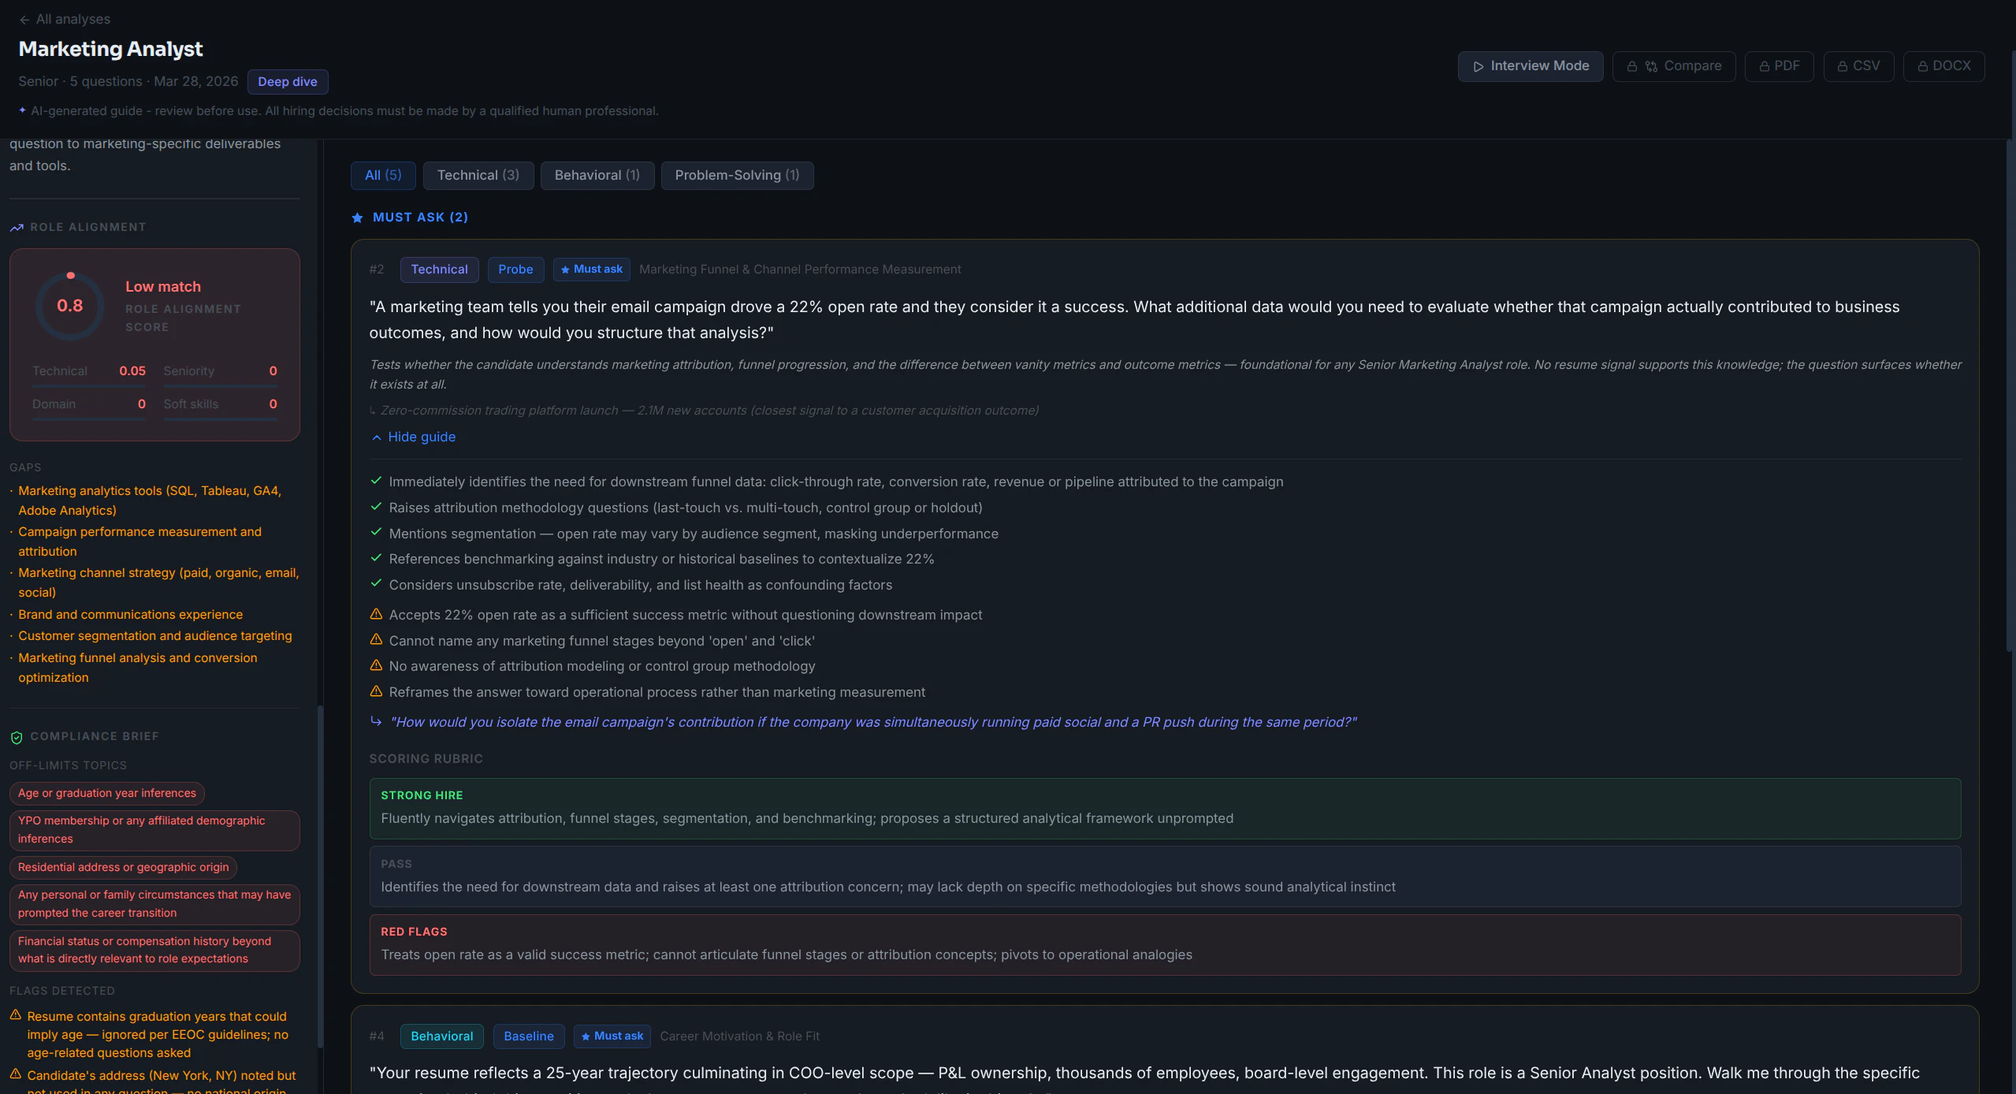Click the back arrow to All analyses

24,20
